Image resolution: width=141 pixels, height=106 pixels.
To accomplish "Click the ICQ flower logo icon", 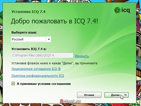I will click(x=117, y=10).
